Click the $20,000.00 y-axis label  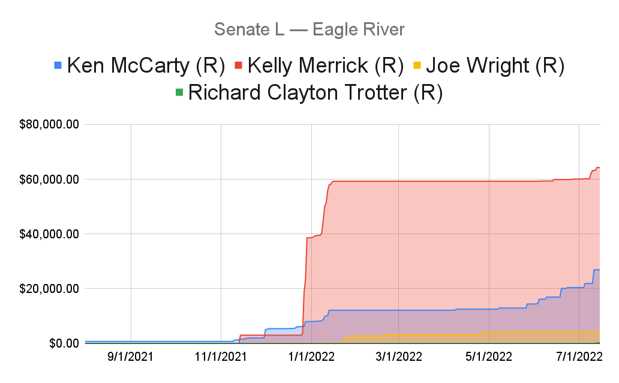(49, 289)
